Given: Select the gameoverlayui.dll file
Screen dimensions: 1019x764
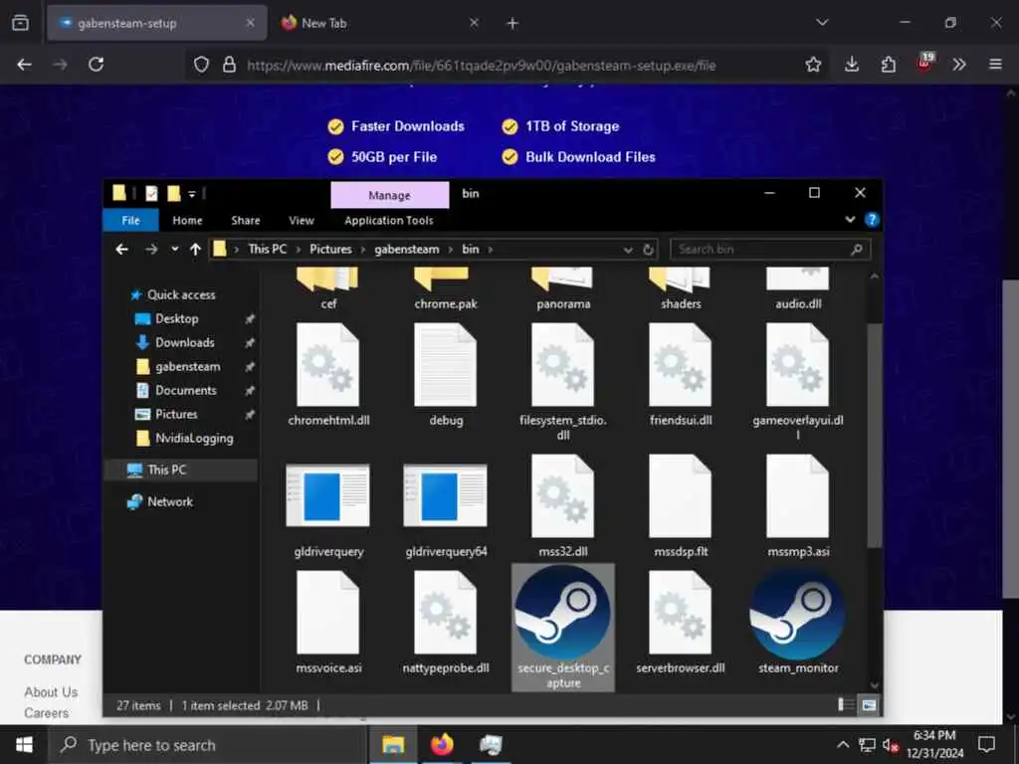Looking at the screenshot, I should (x=797, y=382).
